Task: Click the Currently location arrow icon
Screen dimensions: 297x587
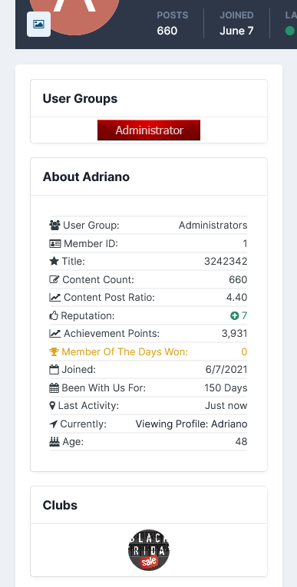Action: [54, 424]
